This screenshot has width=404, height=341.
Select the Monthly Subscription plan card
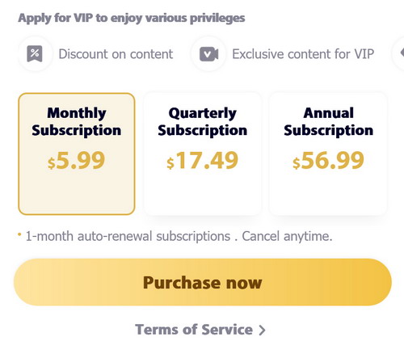77,154
